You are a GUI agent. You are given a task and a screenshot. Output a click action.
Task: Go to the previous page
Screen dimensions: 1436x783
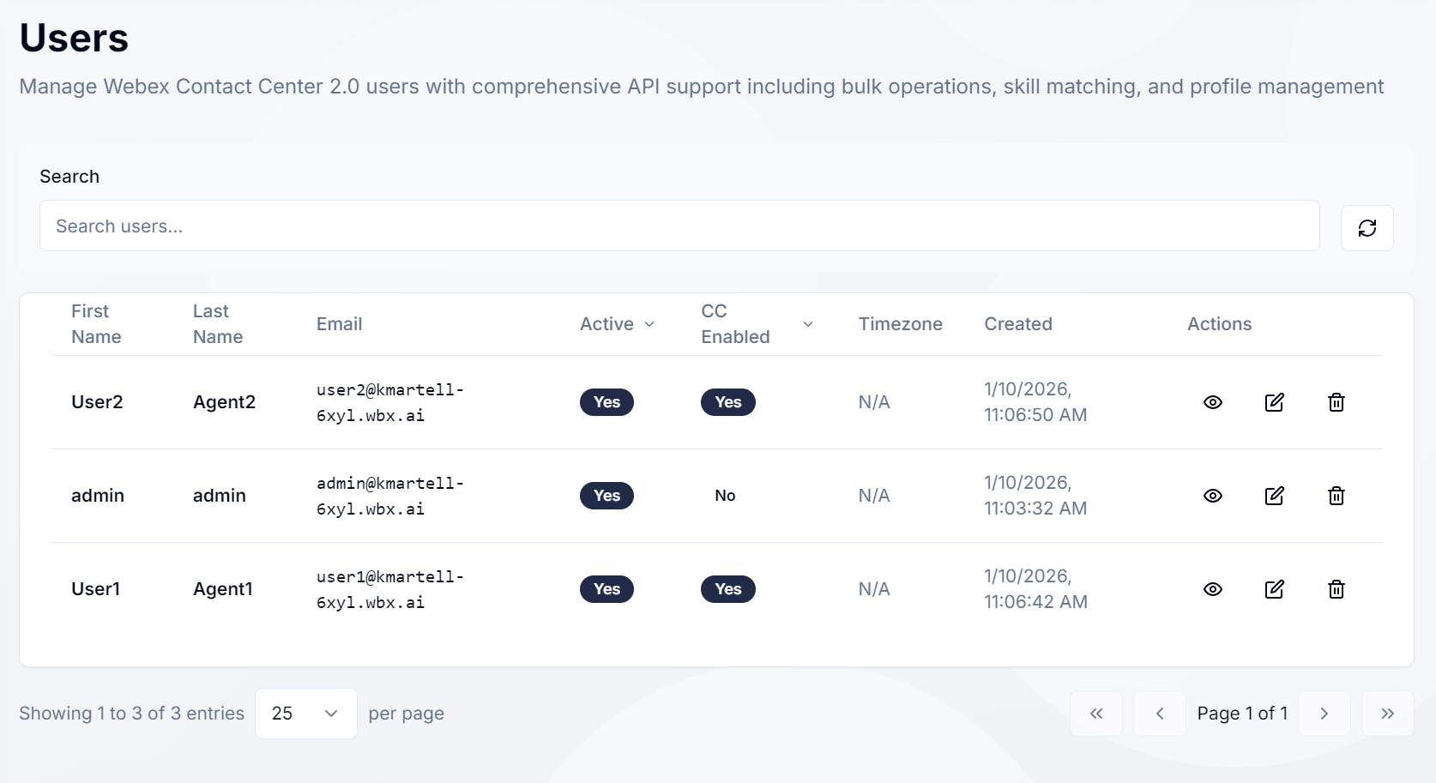click(x=1159, y=714)
